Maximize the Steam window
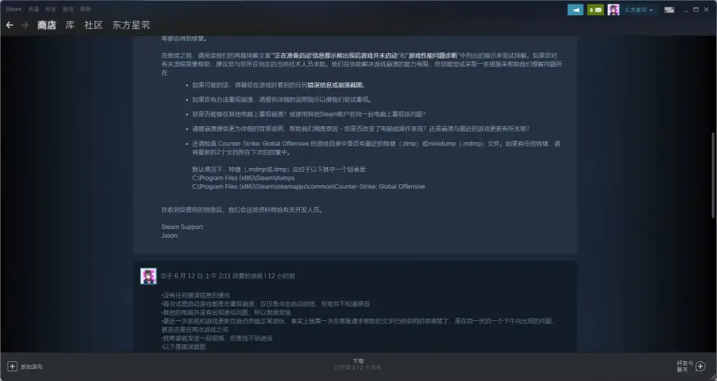Image resolution: width=717 pixels, height=381 pixels. pyautogui.click(x=696, y=10)
